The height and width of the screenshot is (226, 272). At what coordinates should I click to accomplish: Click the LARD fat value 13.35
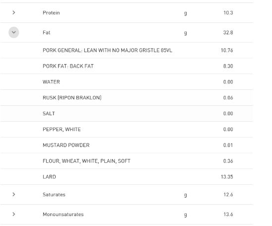pos(227,177)
